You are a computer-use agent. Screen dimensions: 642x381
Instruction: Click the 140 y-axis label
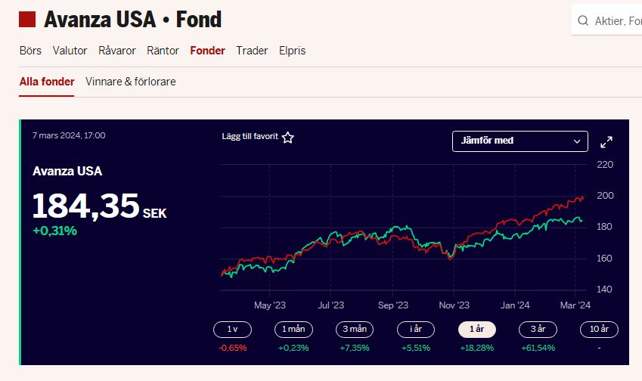click(604, 290)
